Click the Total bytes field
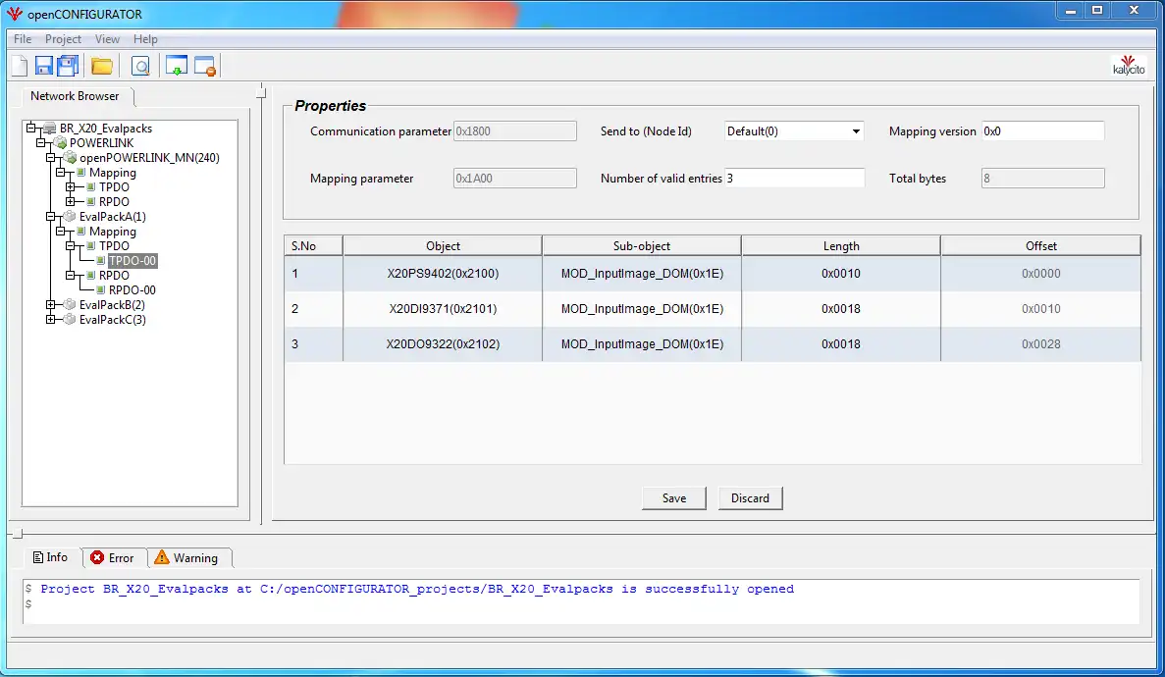 click(x=1042, y=179)
